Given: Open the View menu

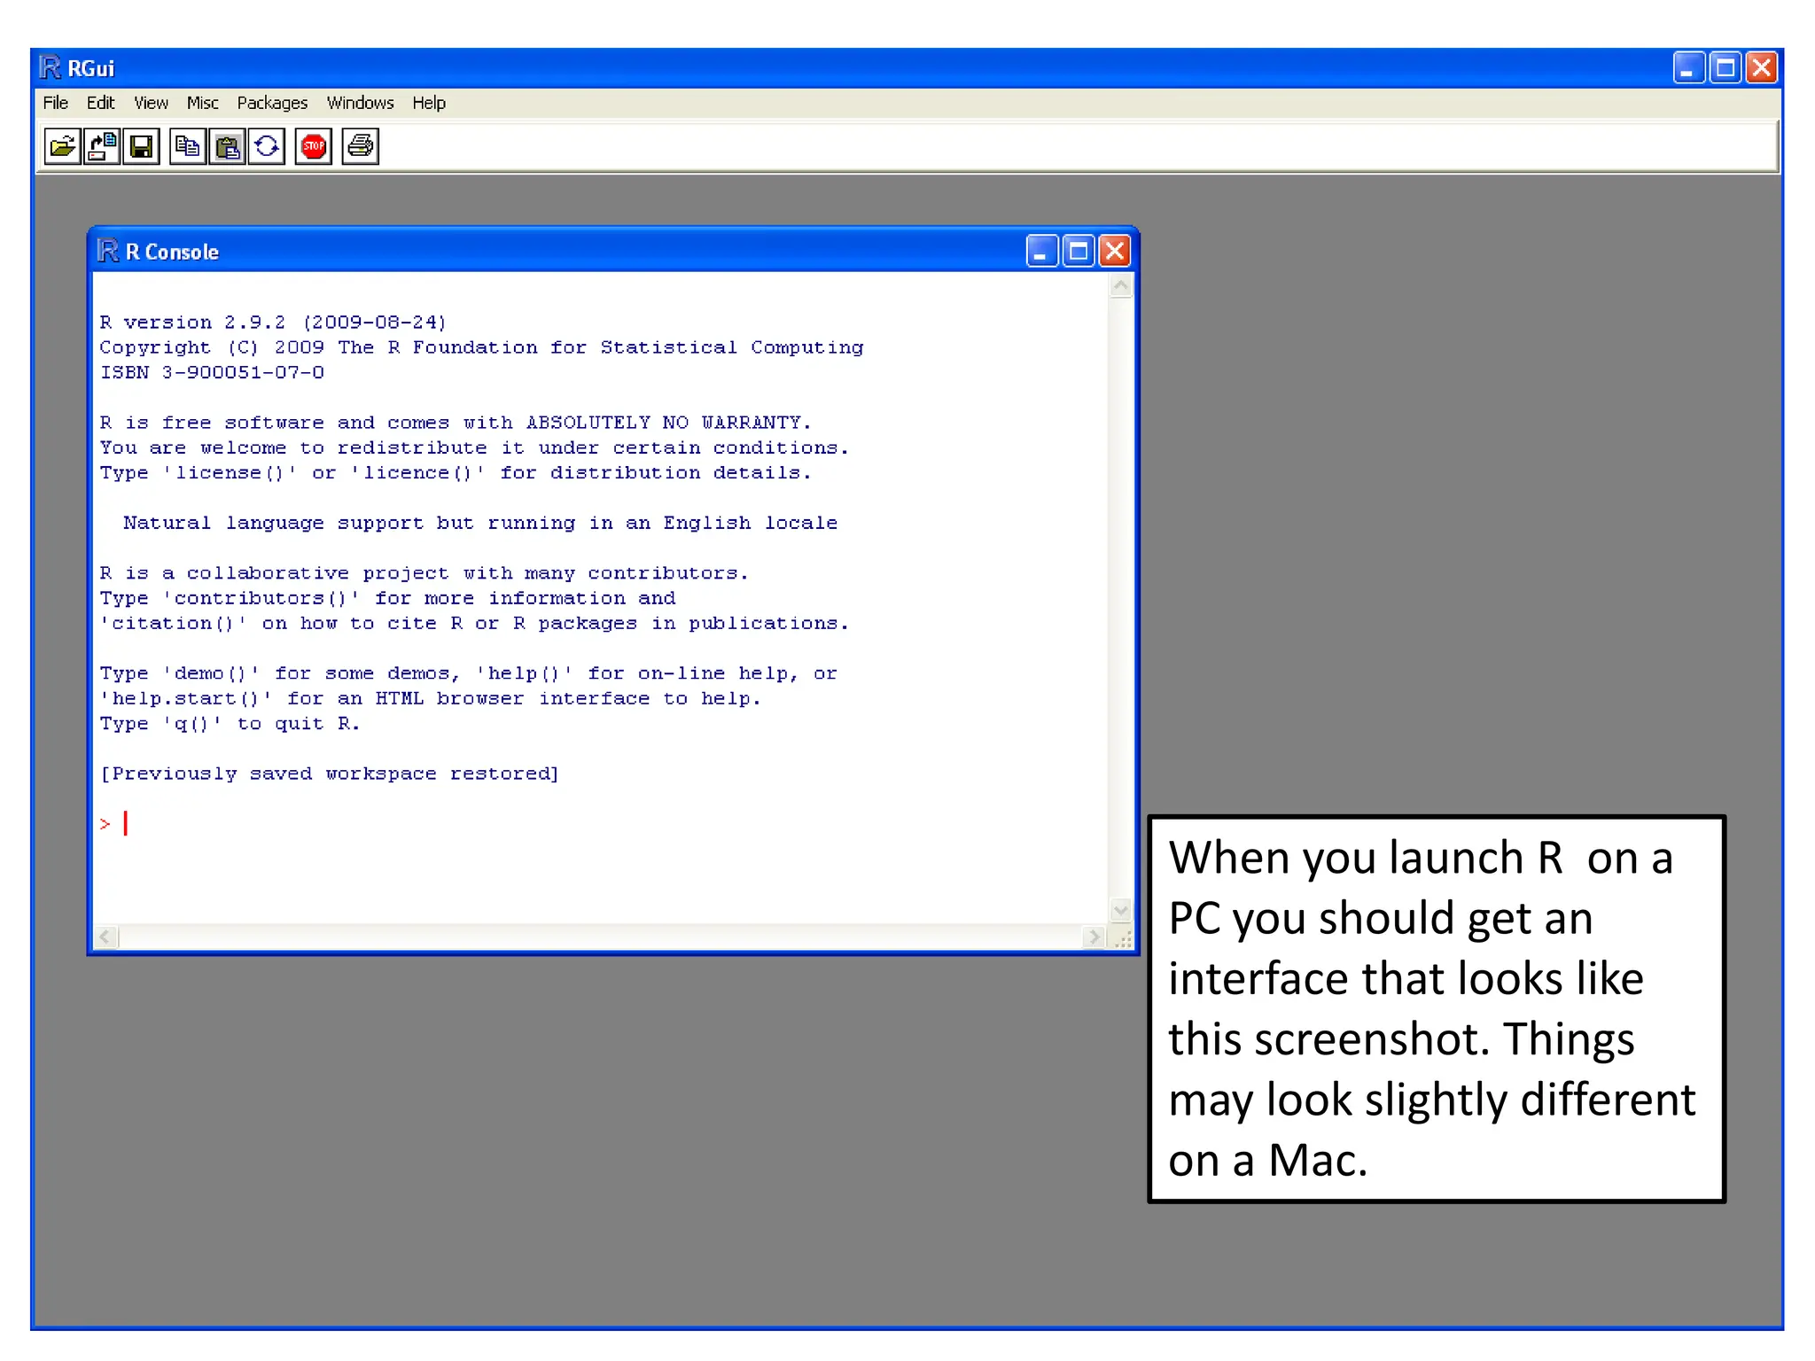Looking at the screenshot, I should point(152,103).
